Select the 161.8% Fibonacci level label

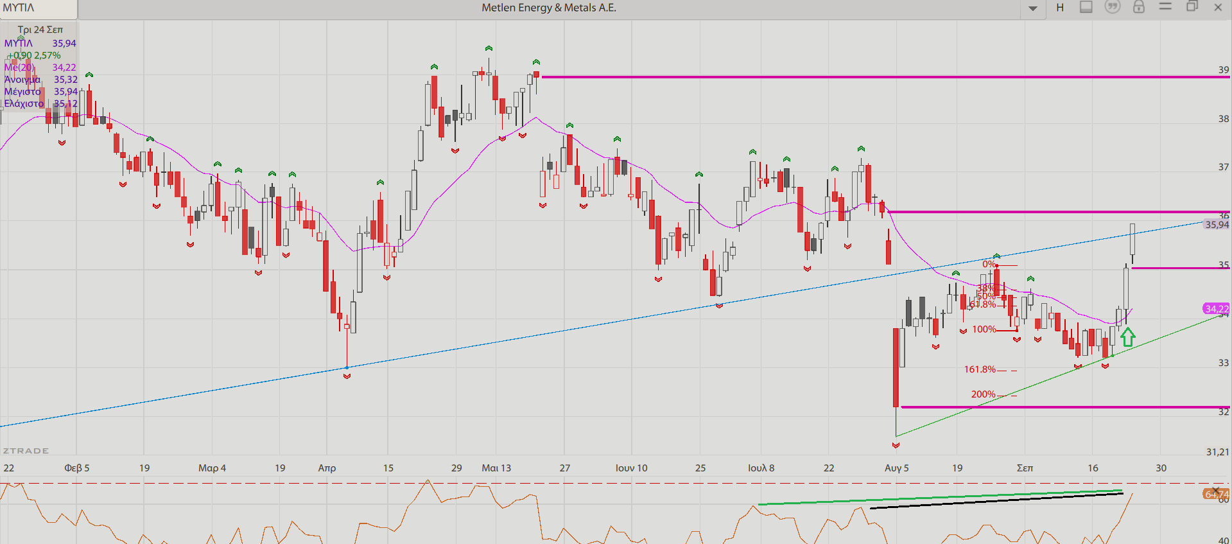coord(980,369)
